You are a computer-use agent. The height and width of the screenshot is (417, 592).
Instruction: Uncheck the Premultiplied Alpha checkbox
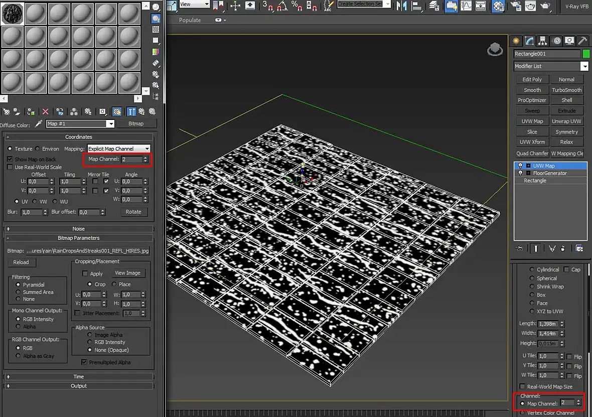(84, 362)
